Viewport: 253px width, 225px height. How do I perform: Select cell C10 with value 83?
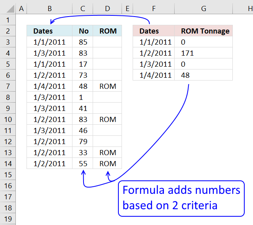point(83,119)
